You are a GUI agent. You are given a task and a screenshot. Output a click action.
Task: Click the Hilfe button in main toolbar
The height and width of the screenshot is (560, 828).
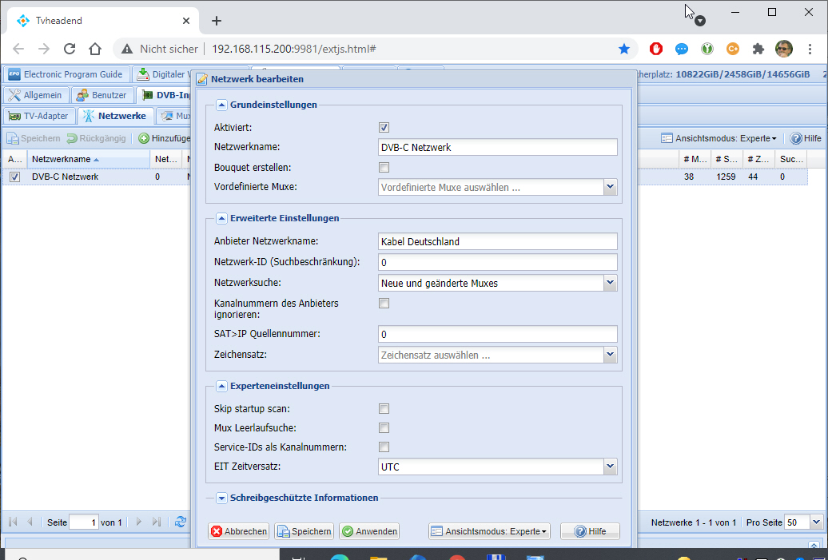coord(806,138)
